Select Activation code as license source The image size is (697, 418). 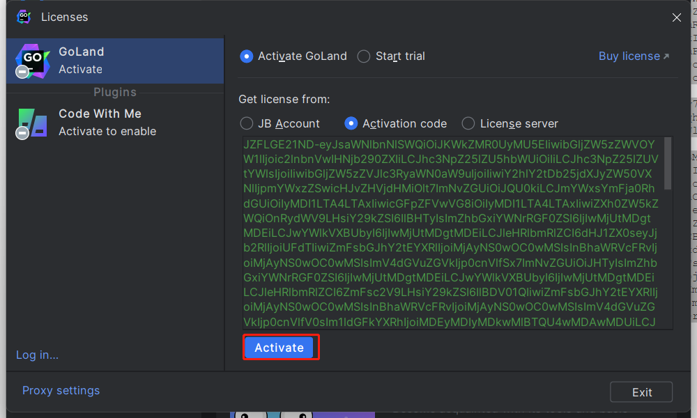coord(396,123)
